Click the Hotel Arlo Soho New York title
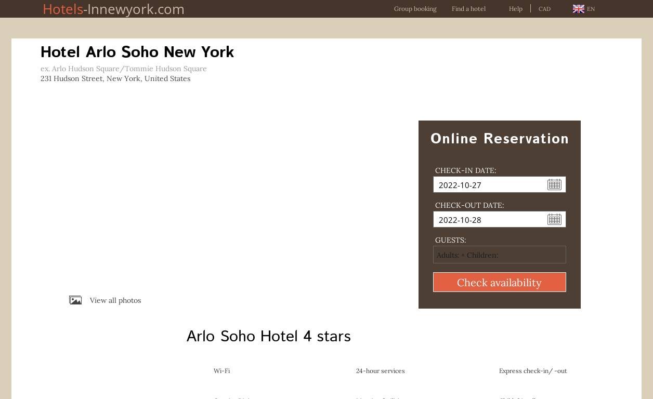This screenshot has height=399, width=653. coord(137,52)
